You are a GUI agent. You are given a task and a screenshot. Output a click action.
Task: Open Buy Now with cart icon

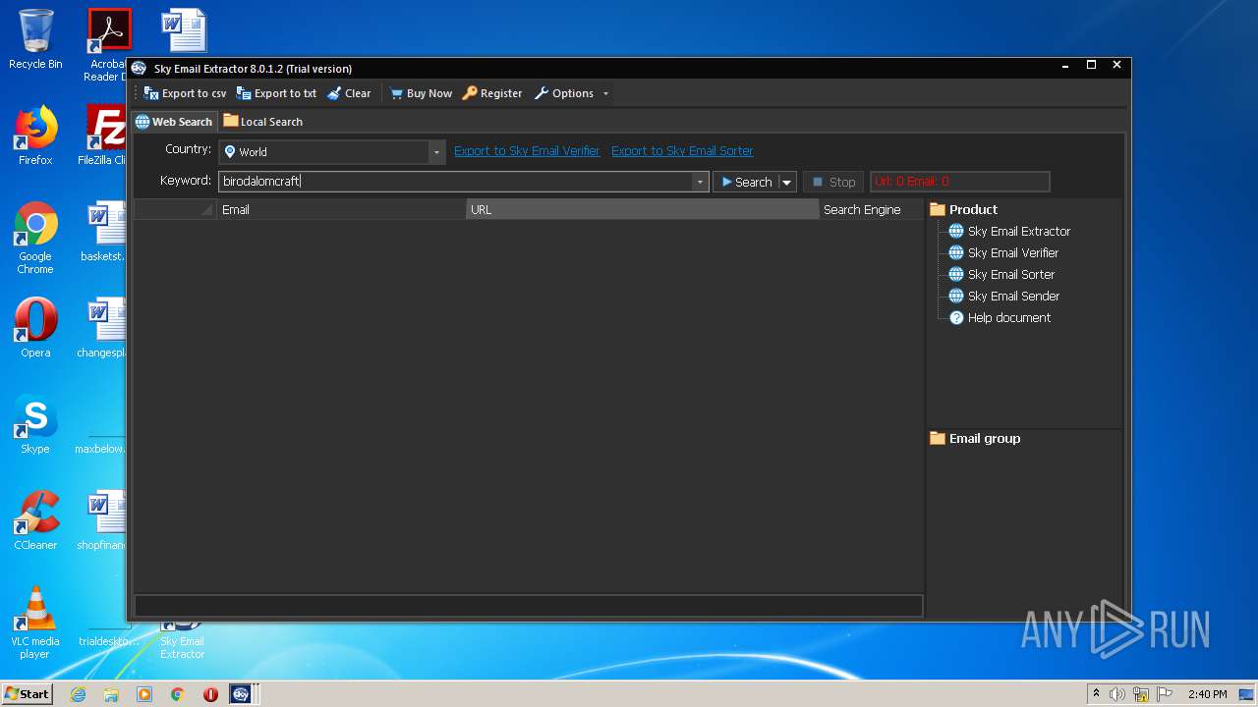pos(421,93)
